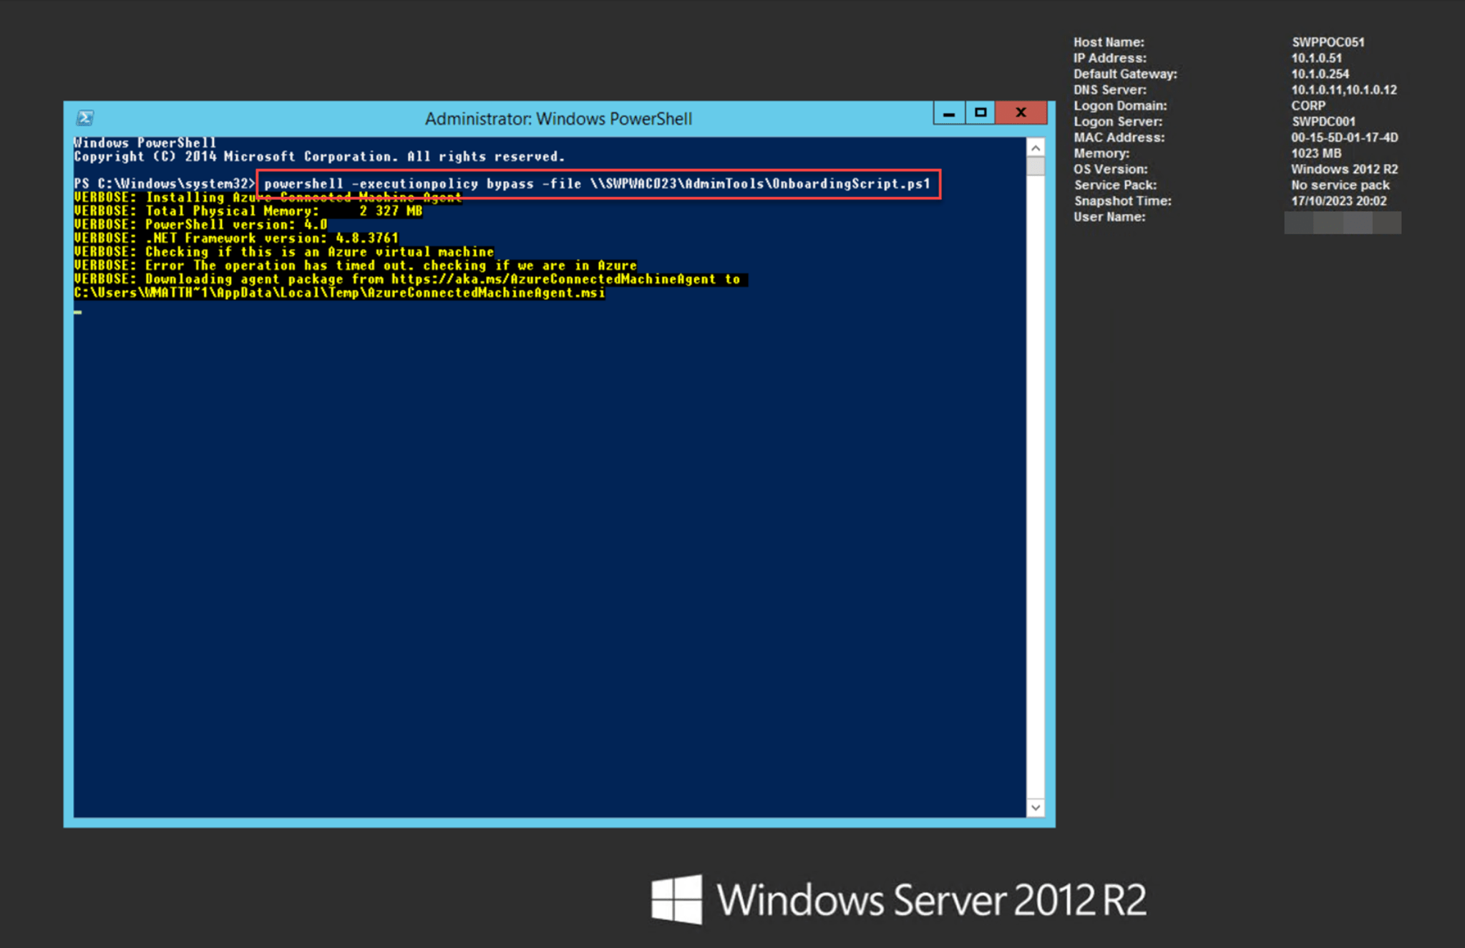Click the scrollbar up arrow icon
This screenshot has width=1465, height=948.
click(x=1036, y=146)
